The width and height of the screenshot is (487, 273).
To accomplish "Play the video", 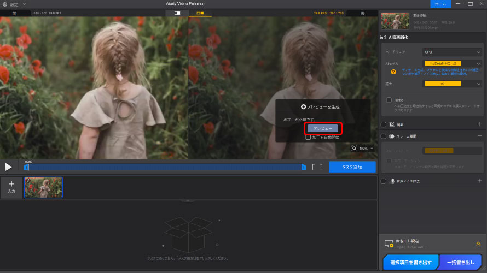I will 8,167.
